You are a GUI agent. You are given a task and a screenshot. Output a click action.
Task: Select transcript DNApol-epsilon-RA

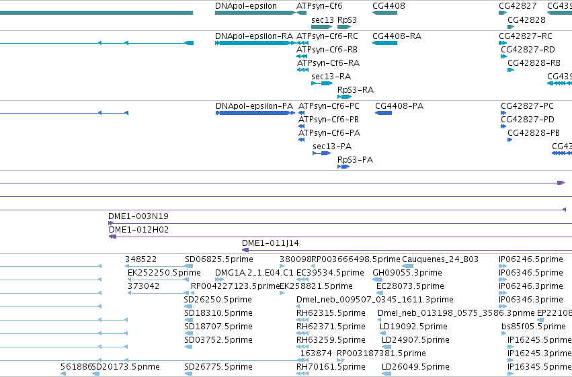pyautogui.click(x=254, y=36)
